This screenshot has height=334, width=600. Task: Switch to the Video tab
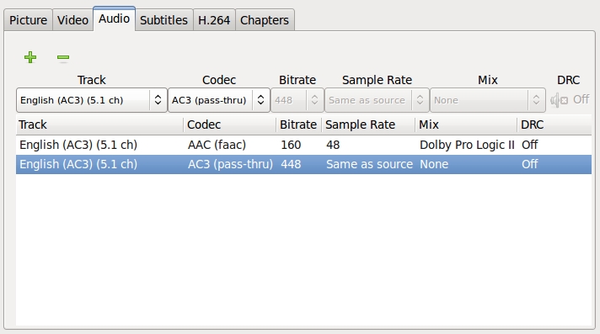coord(72,20)
